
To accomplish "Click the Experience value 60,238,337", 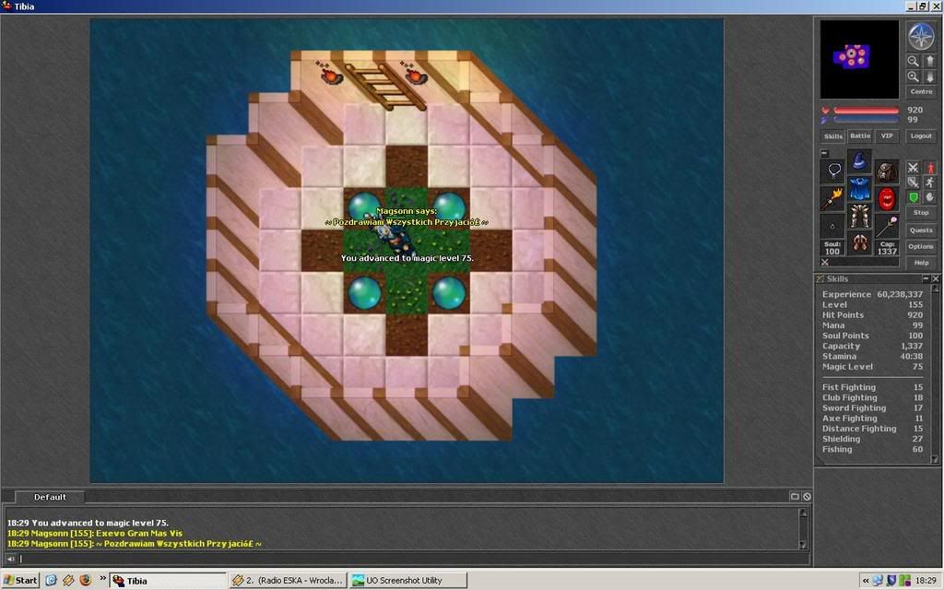I will click(x=900, y=294).
